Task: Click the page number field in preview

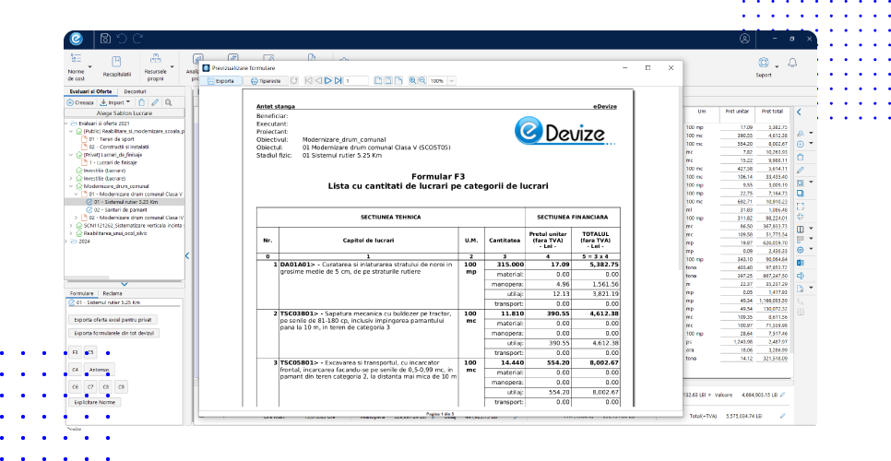Action: [x=356, y=81]
